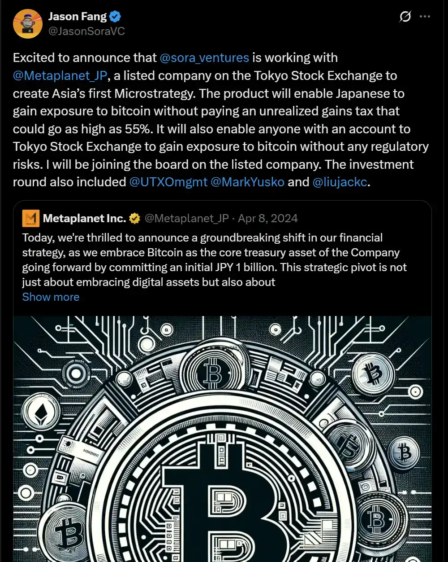This screenshot has height=562, width=448.
Task: Expand quoted post with Show more
Action: (51, 297)
